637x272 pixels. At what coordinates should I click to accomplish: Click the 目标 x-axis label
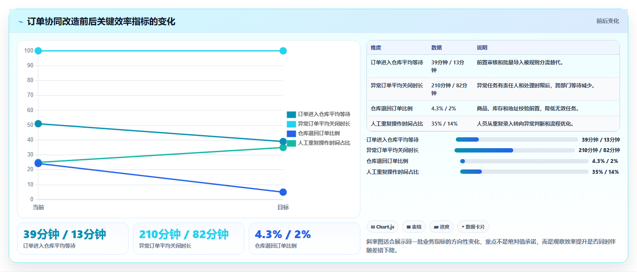coord(283,207)
